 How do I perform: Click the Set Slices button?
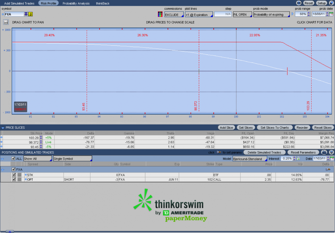tap(246, 128)
